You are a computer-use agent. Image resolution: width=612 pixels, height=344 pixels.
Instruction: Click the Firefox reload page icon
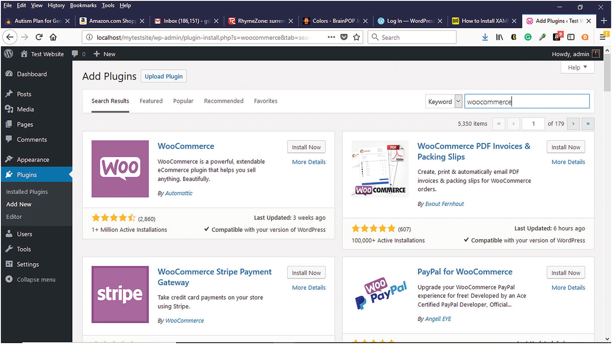click(39, 37)
